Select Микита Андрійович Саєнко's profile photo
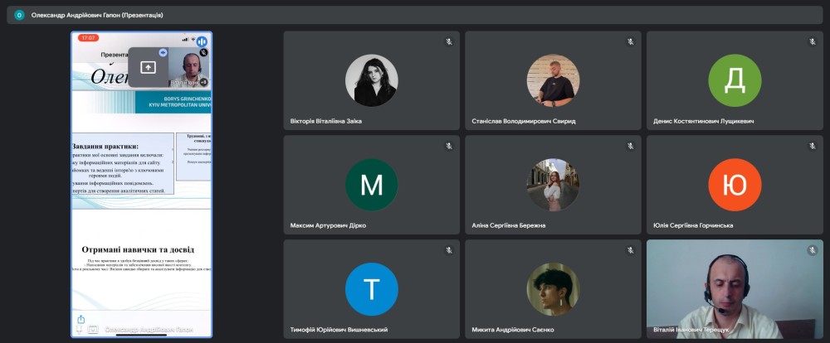Image resolution: width=830 pixels, height=343 pixels. (553, 289)
